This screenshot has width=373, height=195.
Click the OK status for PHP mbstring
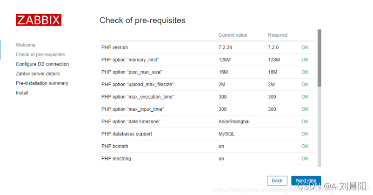(305, 159)
